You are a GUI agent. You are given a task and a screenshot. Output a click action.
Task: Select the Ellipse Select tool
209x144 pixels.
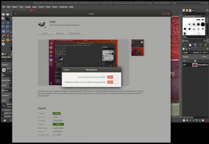[8, 14]
